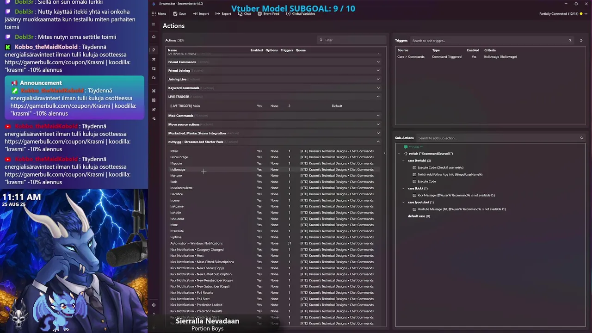The image size is (592, 333).
Task: Click the Import arrow icon
Action: point(195,13)
